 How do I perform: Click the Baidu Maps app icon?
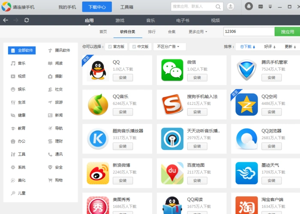pos(172,173)
